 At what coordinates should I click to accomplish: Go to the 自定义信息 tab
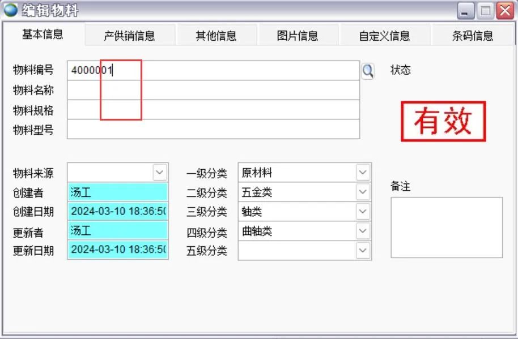pos(384,36)
